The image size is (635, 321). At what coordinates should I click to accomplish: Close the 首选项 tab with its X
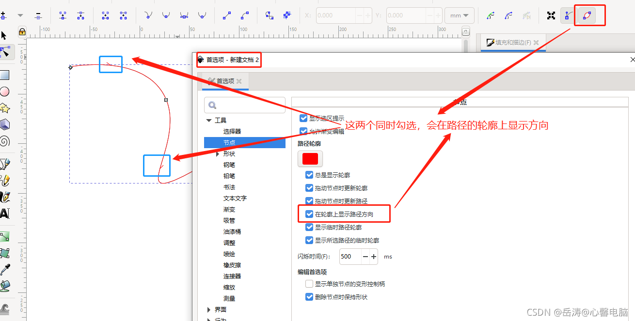tap(239, 81)
